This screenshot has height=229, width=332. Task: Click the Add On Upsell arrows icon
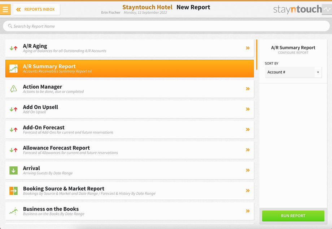pyautogui.click(x=14, y=109)
